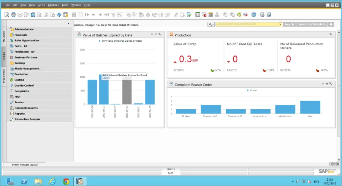The width and height of the screenshot is (342, 186).
Task: Click the Next Record arrow in toolbar
Action: pyautogui.click(x=100, y=14)
